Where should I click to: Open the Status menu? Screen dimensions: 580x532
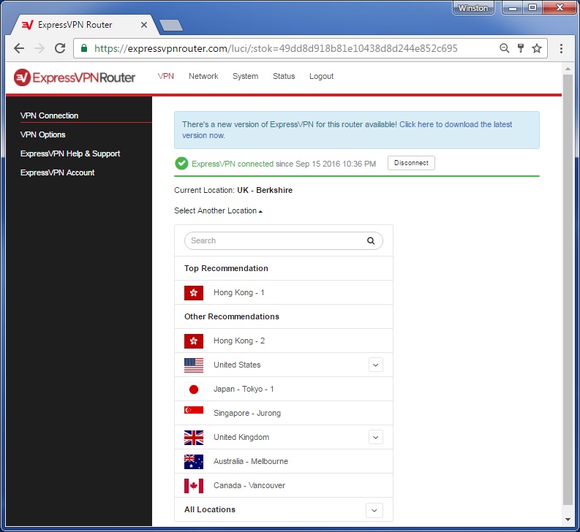[x=284, y=76]
